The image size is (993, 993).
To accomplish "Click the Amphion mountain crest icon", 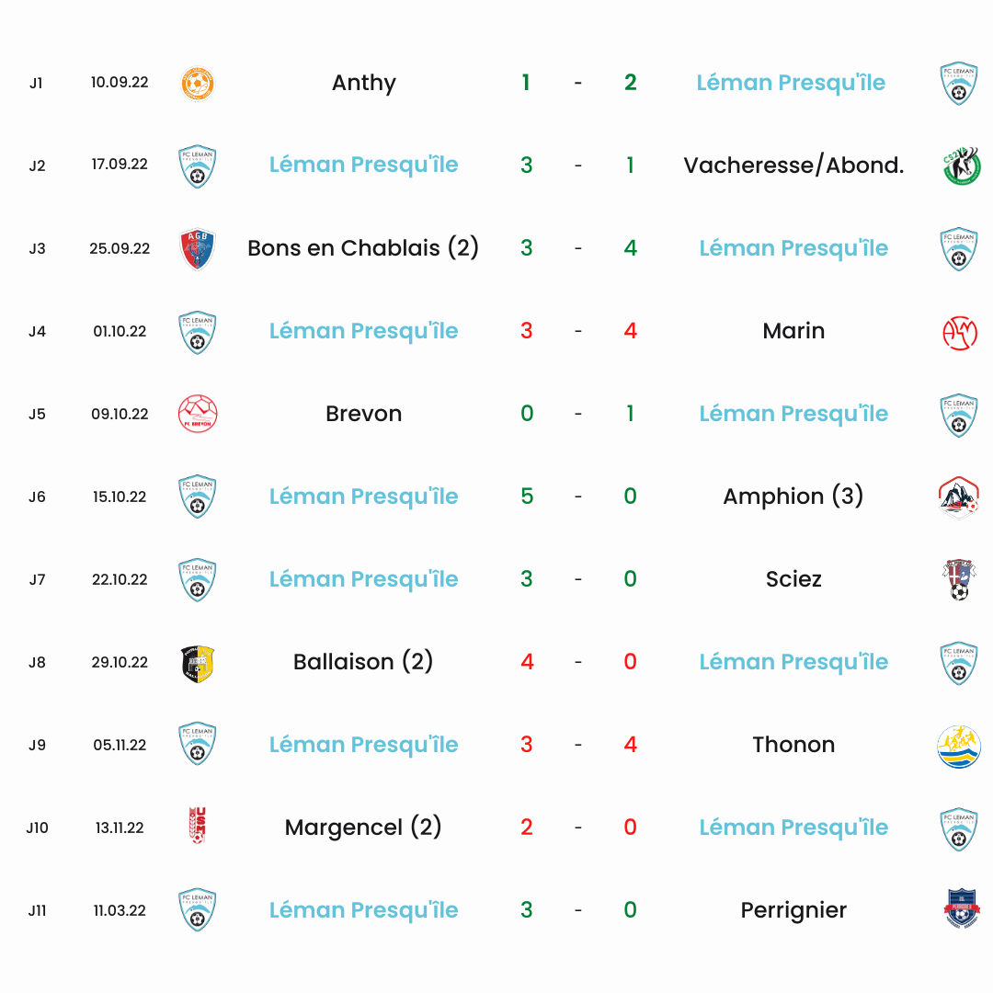I will pos(959,497).
